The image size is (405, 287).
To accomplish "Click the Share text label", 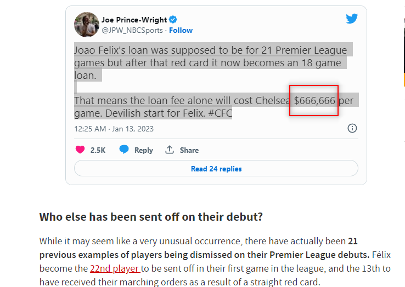I will coord(189,150).
